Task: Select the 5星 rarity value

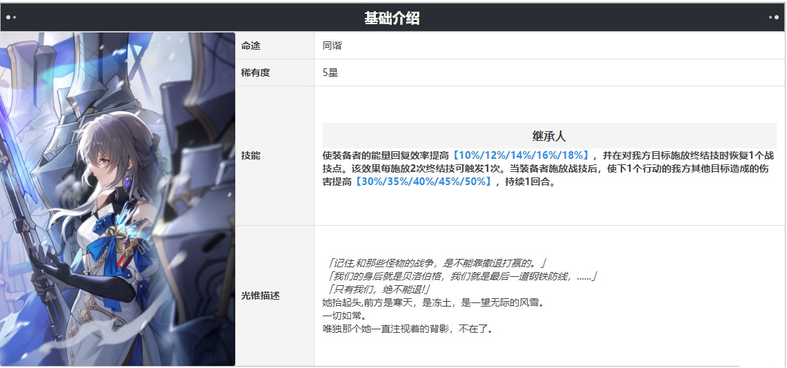Action: click(x=330, y=72)
